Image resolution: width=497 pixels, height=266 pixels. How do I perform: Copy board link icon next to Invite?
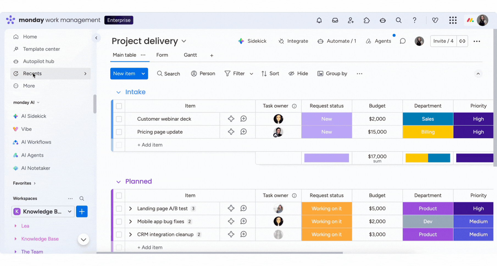pyautogui.click(x=462, y=41)
